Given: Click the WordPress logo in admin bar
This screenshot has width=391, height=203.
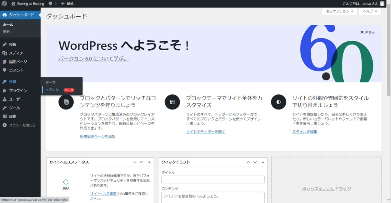Looking at the screenshot, I should (x=4, y=3).
